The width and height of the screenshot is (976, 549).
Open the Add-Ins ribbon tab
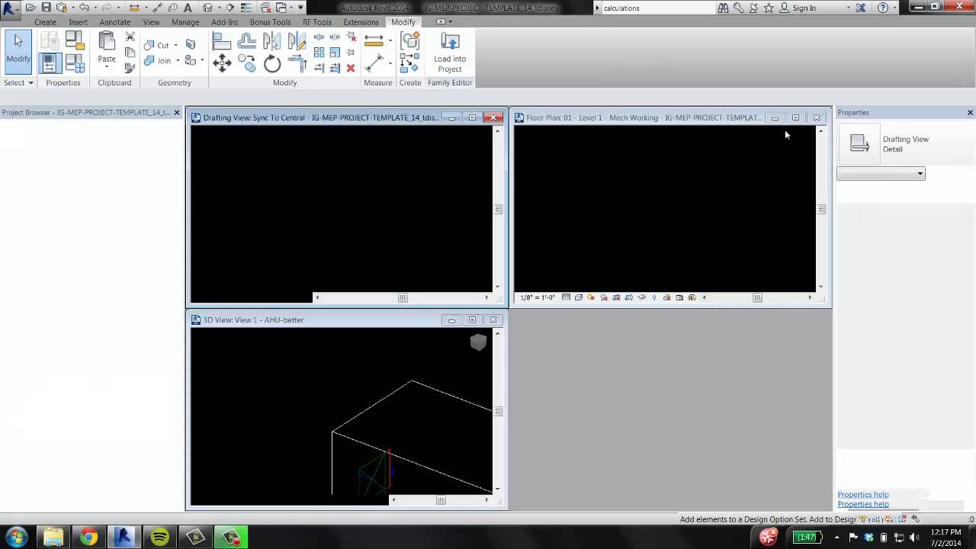224,22
